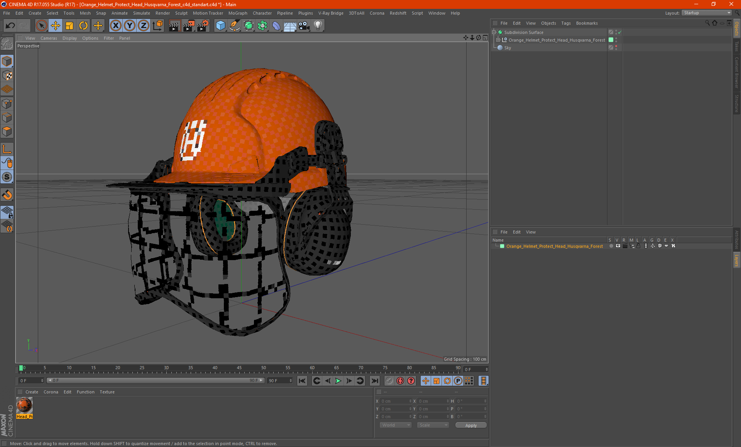Activate the Scale tool
Screen dimensions: 741x447
pyautogui.click(x=69, y=26)
